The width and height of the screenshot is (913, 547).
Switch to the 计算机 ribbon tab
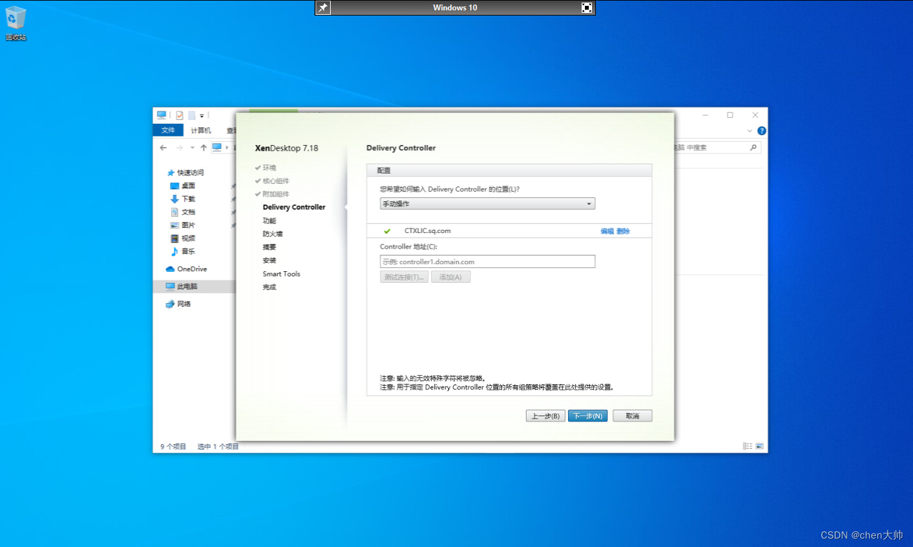200,130
